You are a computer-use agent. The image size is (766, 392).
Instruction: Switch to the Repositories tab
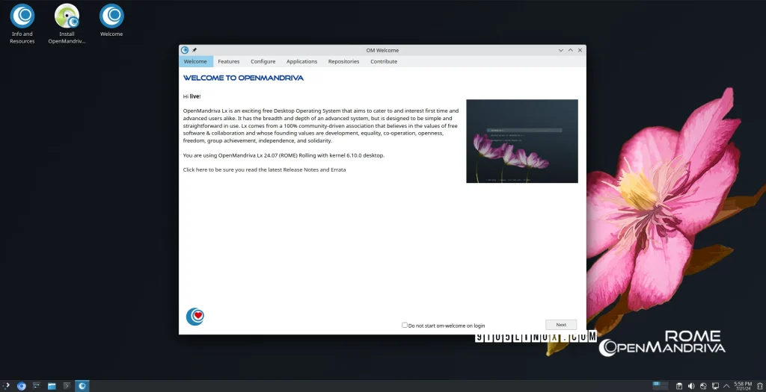click(x=343, y=61)
